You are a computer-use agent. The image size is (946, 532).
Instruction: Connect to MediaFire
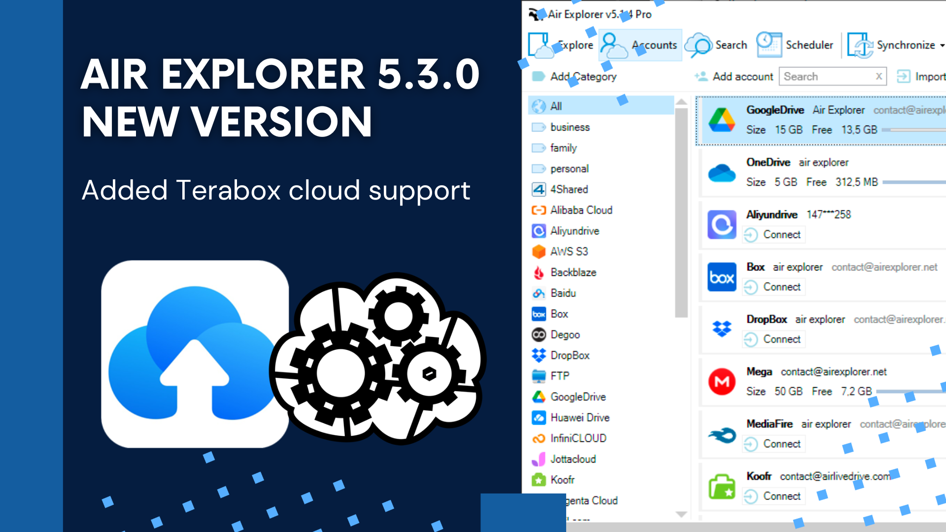(x=774, y=444)
